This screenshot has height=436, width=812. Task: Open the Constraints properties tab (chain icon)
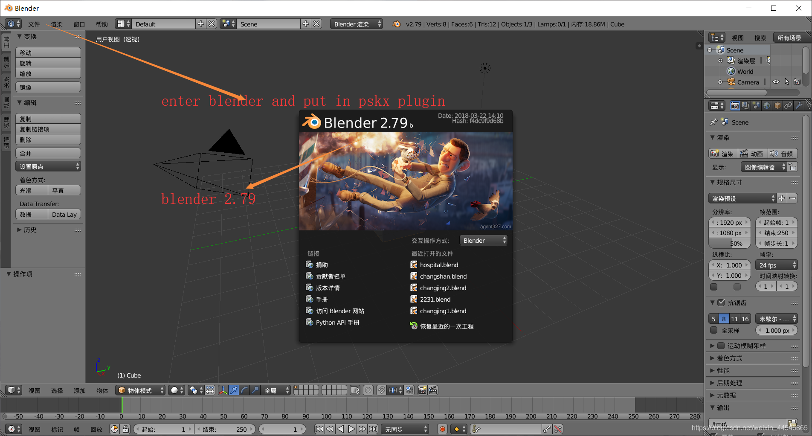coord(788,105)
